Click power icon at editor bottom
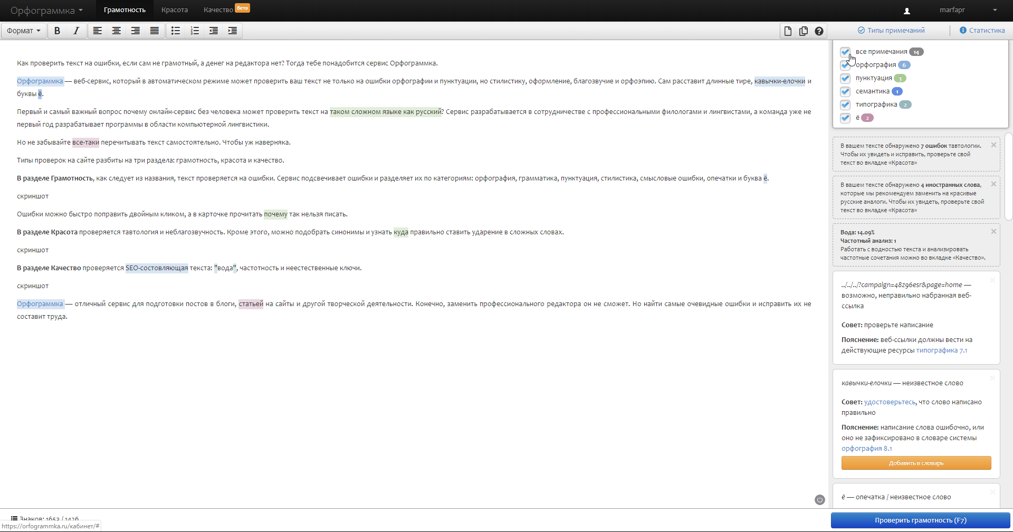Screen dimensions: 1013x532 (820, 500)
